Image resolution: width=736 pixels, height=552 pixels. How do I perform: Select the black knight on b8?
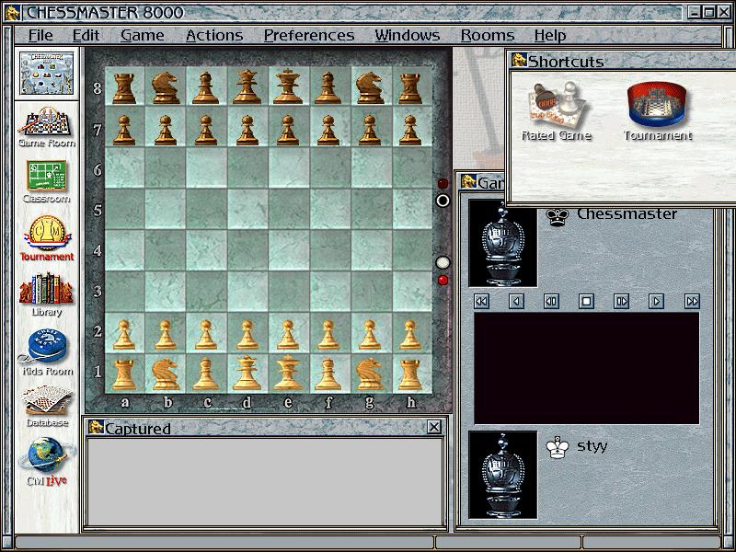tap(166, 86)
